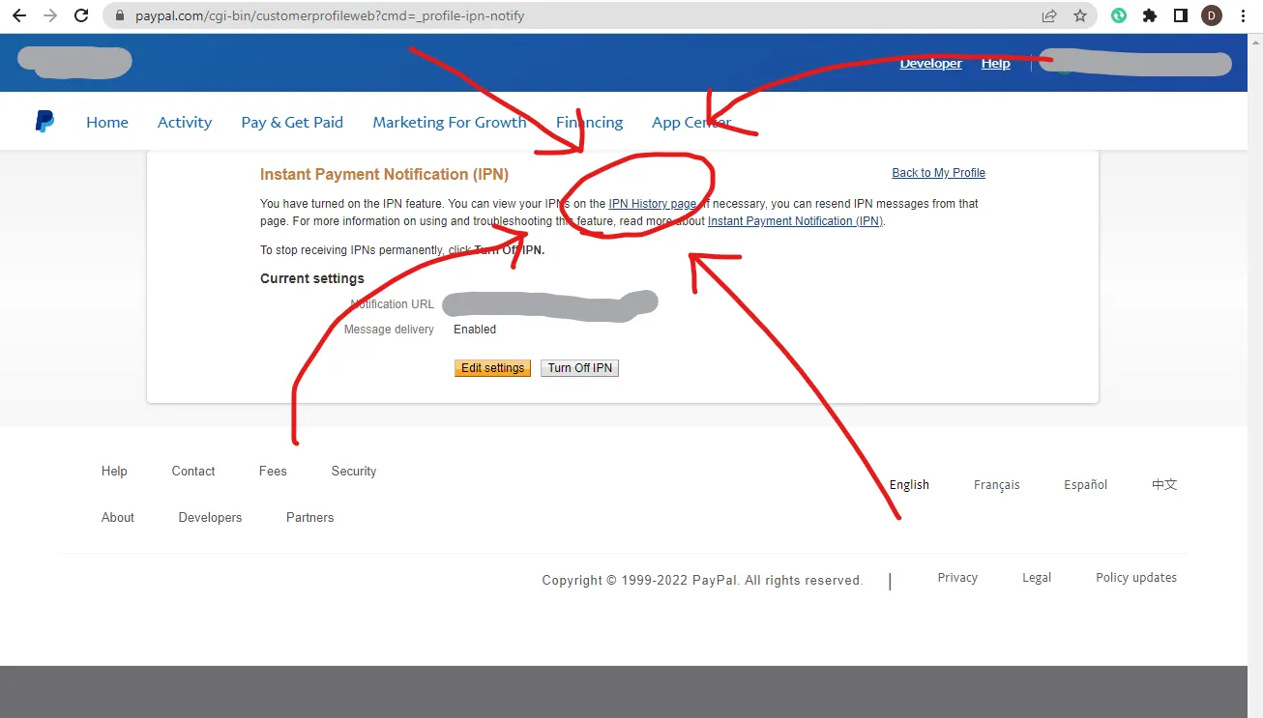The height and width of the screenshot is (718, 1263).
Task: Go Back to My Profile
Action: (938, 173)
